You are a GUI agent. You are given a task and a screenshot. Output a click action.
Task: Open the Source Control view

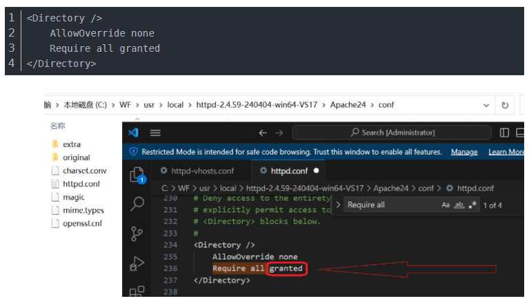137,233
